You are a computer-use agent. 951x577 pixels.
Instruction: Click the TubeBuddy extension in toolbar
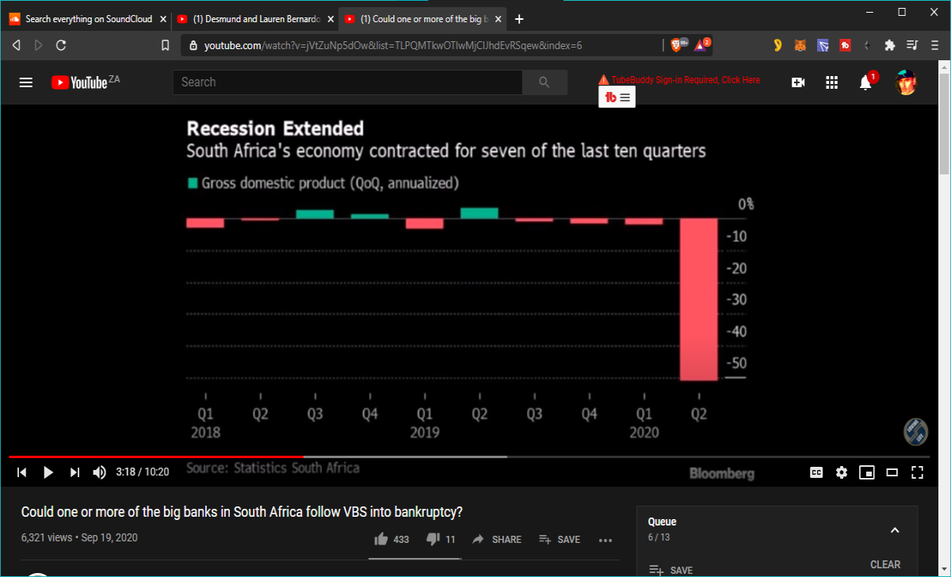pyautogui.click(x=845, y=46)
